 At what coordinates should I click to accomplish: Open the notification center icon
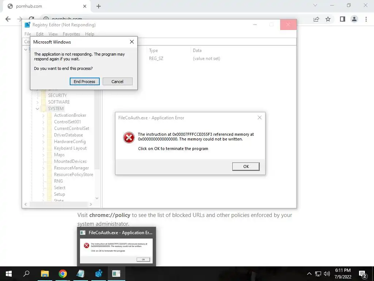363,274
